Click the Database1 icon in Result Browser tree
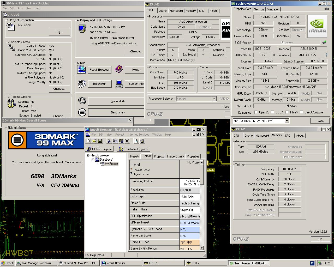 click(x=97, y=160)
